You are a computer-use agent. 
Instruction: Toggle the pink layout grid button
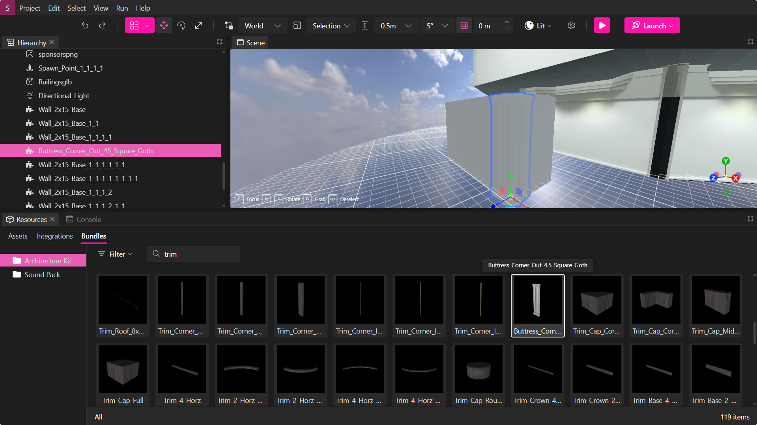point(135,26)
